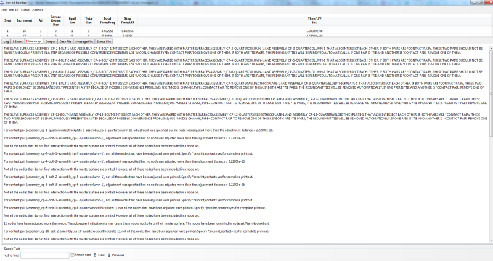Select 0.492955 in Step Time/LPF column

click(128, 31)
